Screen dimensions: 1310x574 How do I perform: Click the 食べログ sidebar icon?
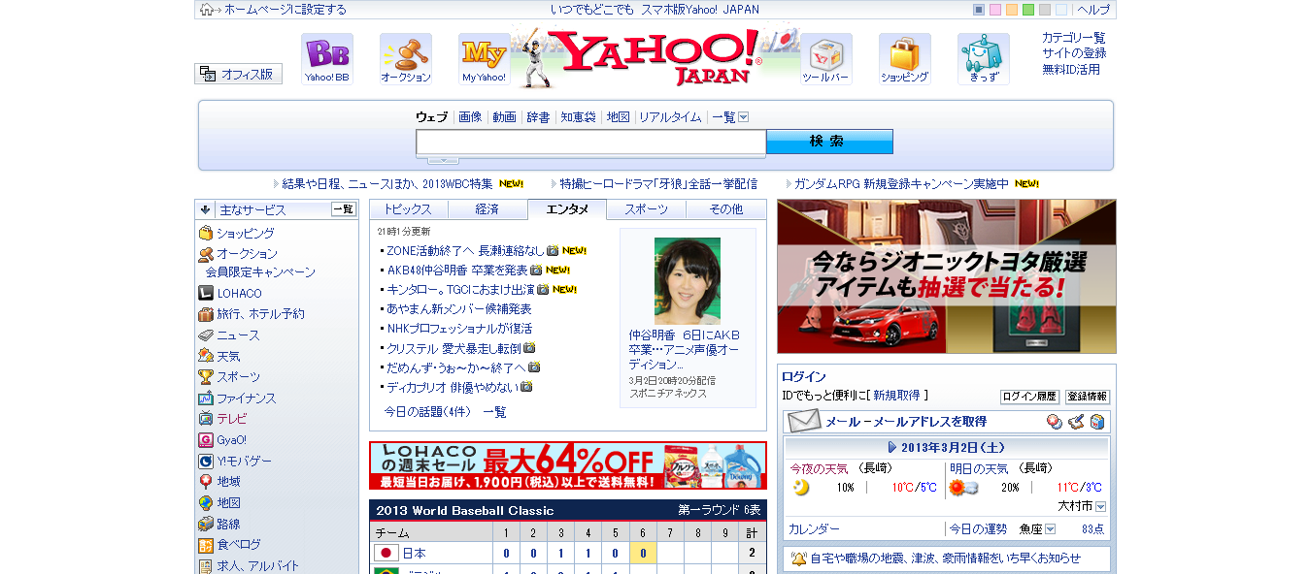[206, 545]
